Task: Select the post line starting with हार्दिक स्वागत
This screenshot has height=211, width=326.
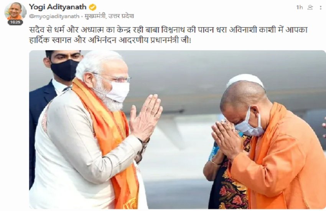Action: click(x=110, y=40)
